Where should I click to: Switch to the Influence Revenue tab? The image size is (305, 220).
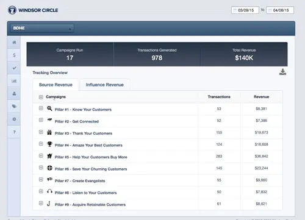[x=105, y=85]
